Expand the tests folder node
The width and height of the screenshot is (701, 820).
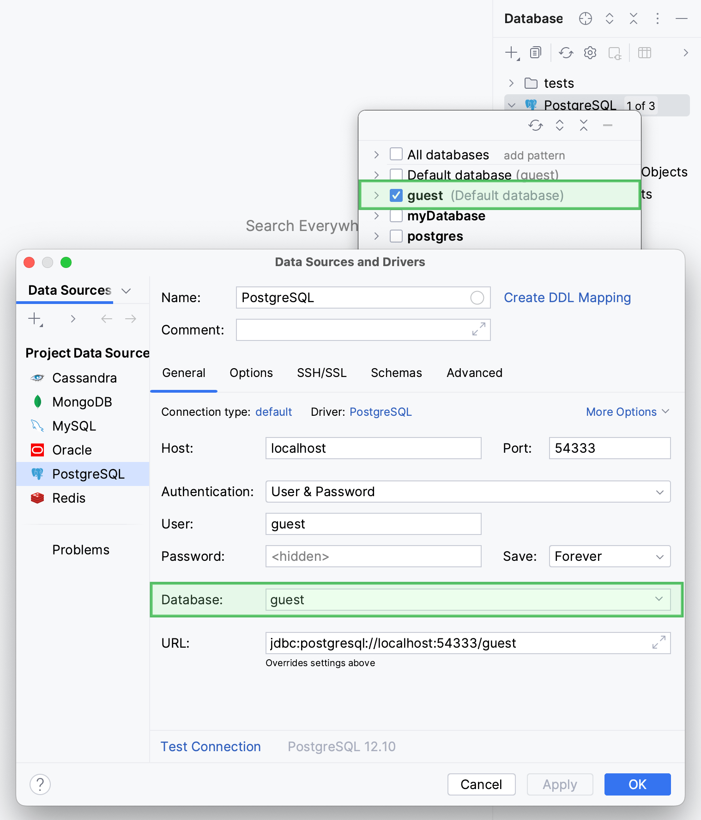[511, 83]
